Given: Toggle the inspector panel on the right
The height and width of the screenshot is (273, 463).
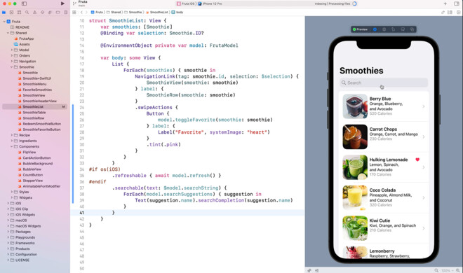Looking at the screenshot, I should (x=457, y=3).
